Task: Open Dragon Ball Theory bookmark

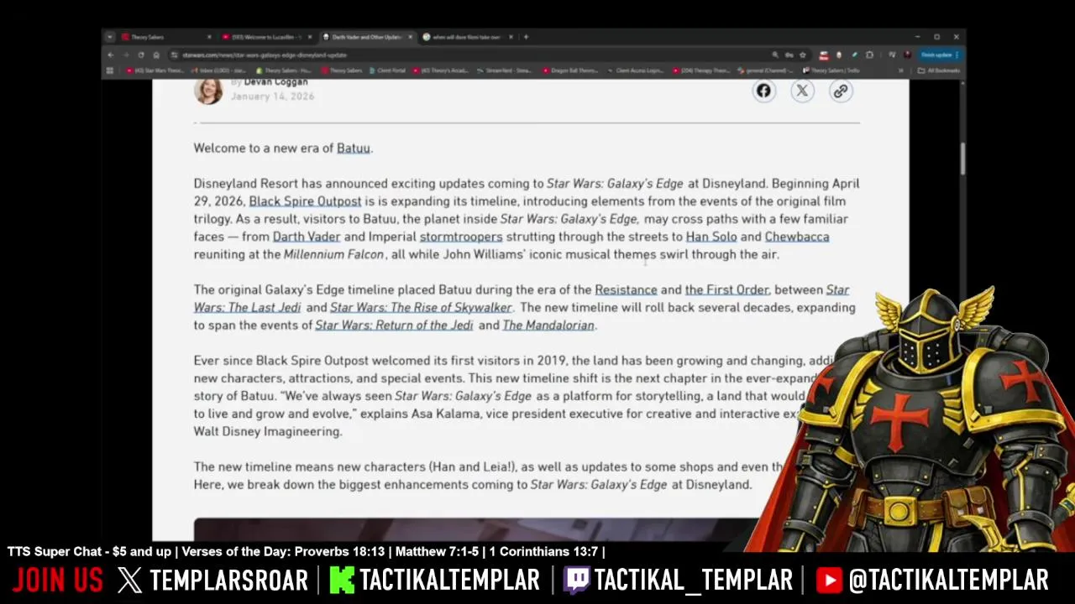Action: (x=570, y=70)
